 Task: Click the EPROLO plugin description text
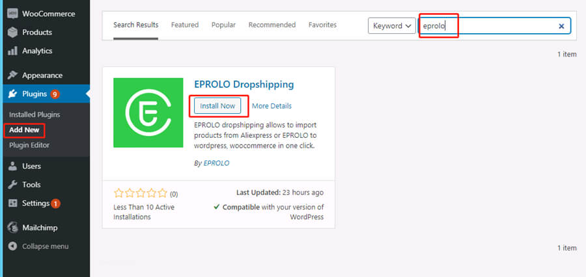(255, 135)
